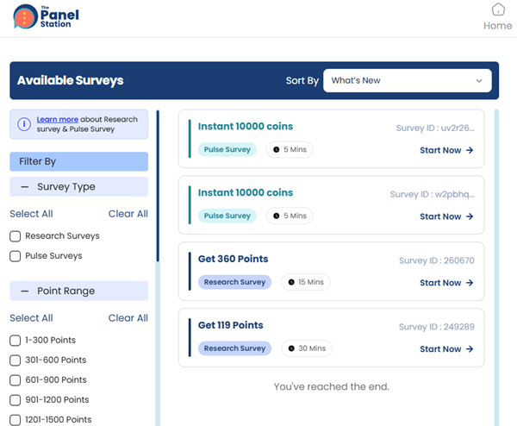The image size is (517, 426).
Task: Click the info icon beside Learn more
Action: [x=24, y=124]
